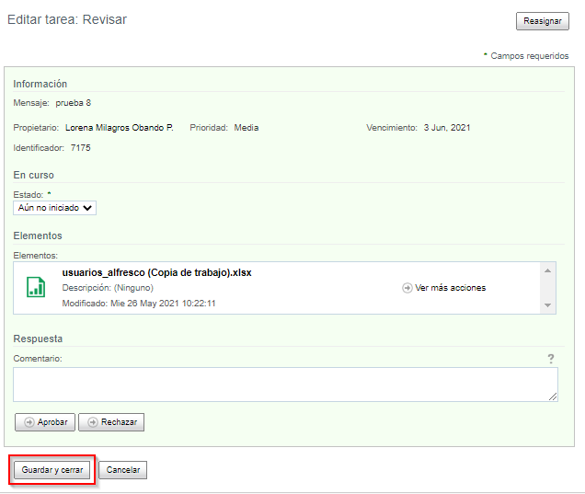Click the question mark help icon for Comentario

[x=551, y=359]
